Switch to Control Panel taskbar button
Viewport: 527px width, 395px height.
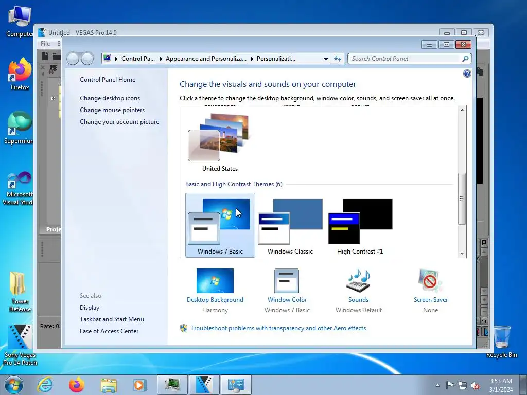click(x=236, y=385)
